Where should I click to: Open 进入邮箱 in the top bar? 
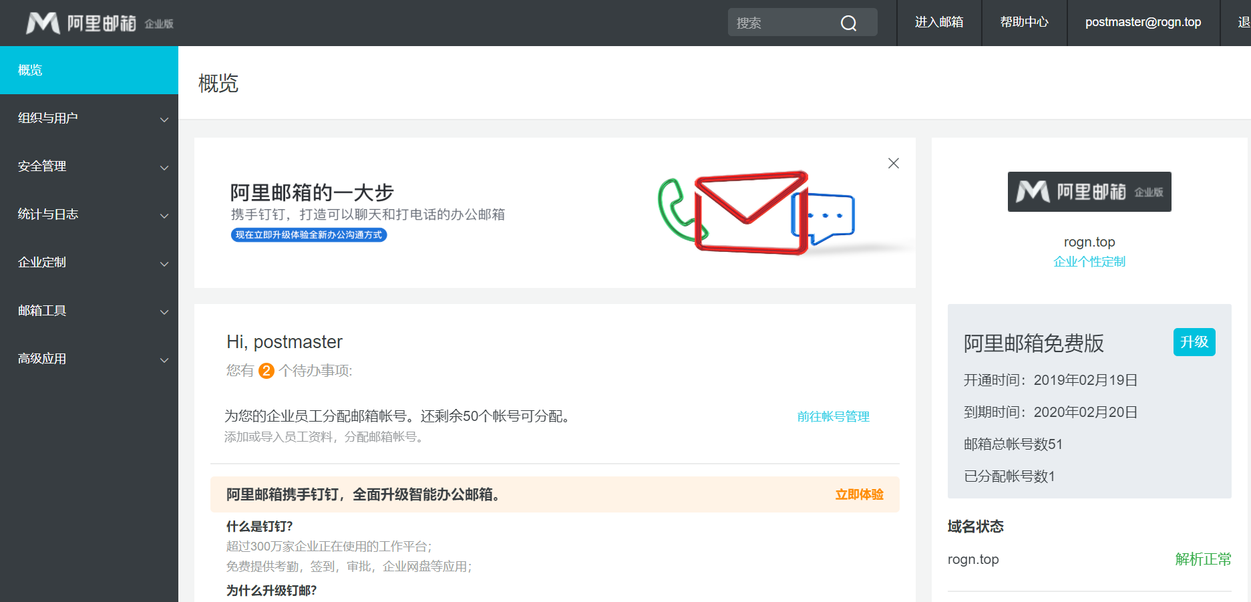click(x=939, y=22)
